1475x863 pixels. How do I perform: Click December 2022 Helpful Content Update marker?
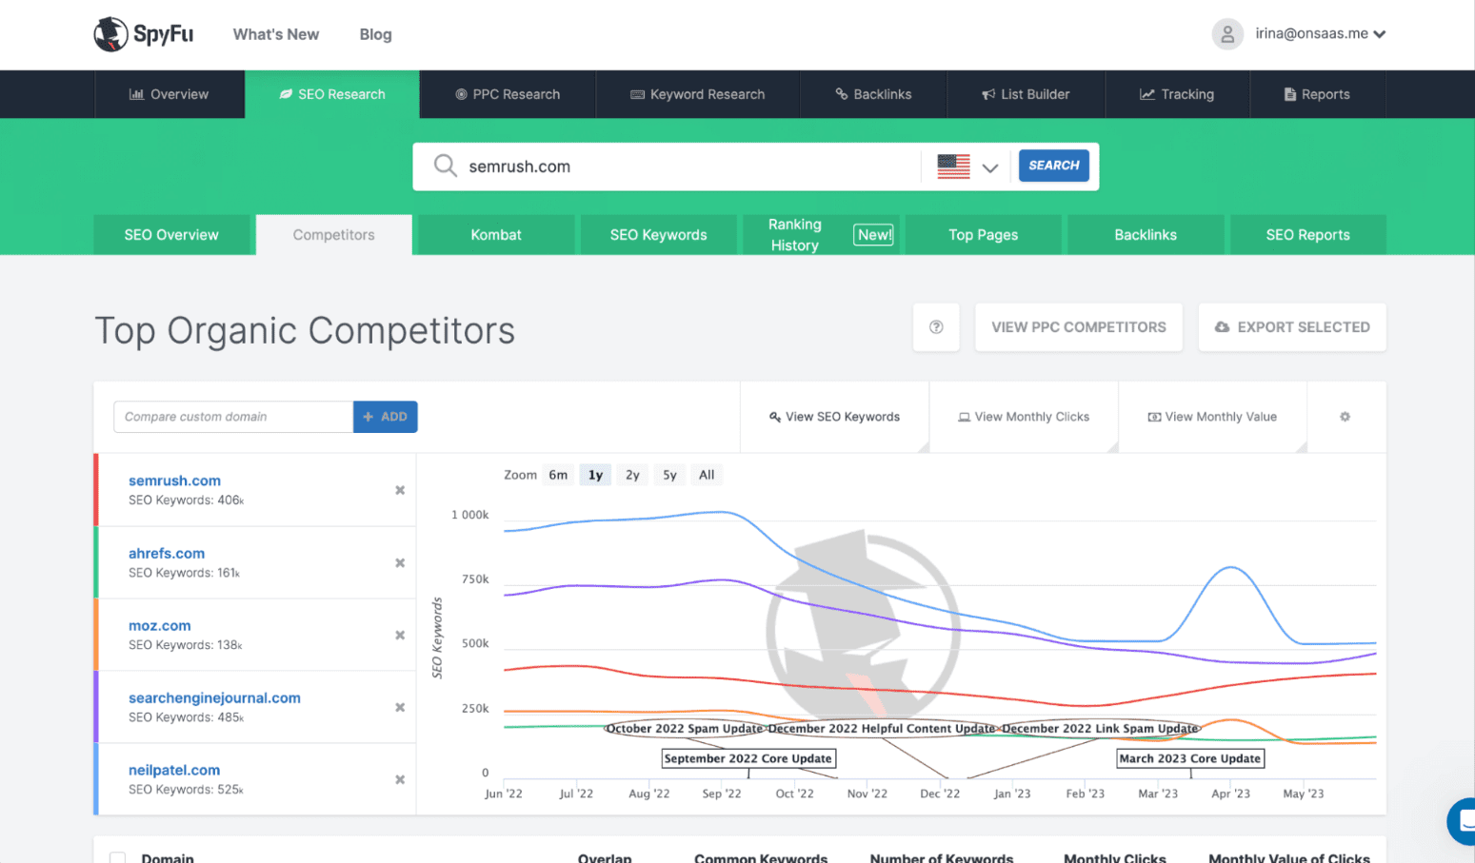tap(881, 728)
